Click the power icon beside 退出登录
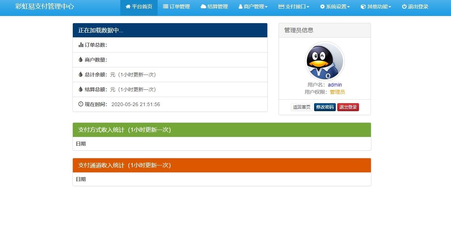Viewport: 451px width, 252px height. [404, 7]
